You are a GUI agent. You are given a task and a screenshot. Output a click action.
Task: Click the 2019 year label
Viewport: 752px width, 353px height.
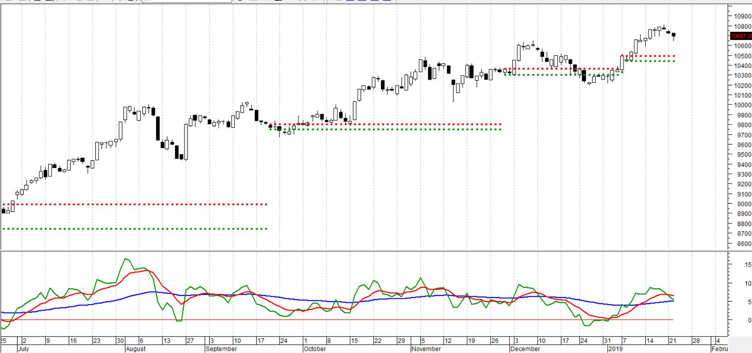pyautogui.click(x=615, y=349)
